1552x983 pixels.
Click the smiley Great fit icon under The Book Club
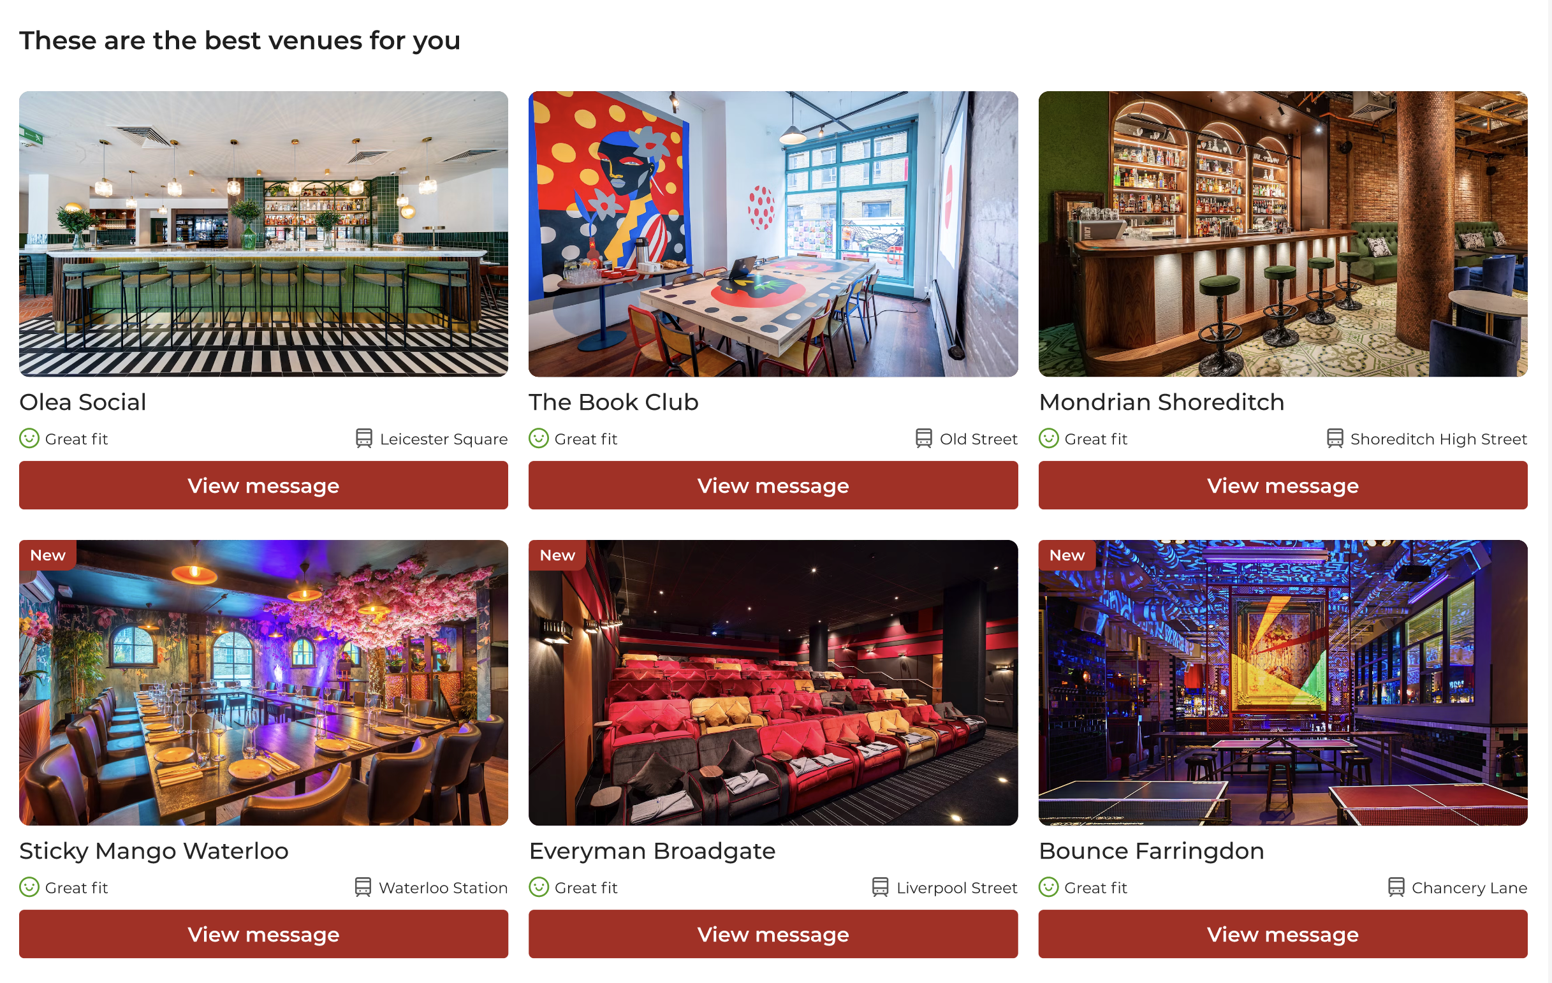(539, 439)
